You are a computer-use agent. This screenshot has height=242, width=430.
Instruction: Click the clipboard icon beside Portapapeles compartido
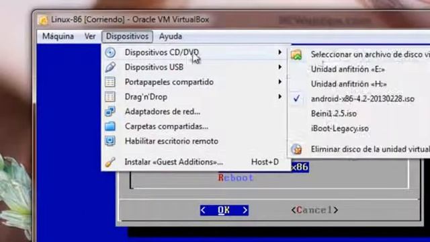pos(110,82)
